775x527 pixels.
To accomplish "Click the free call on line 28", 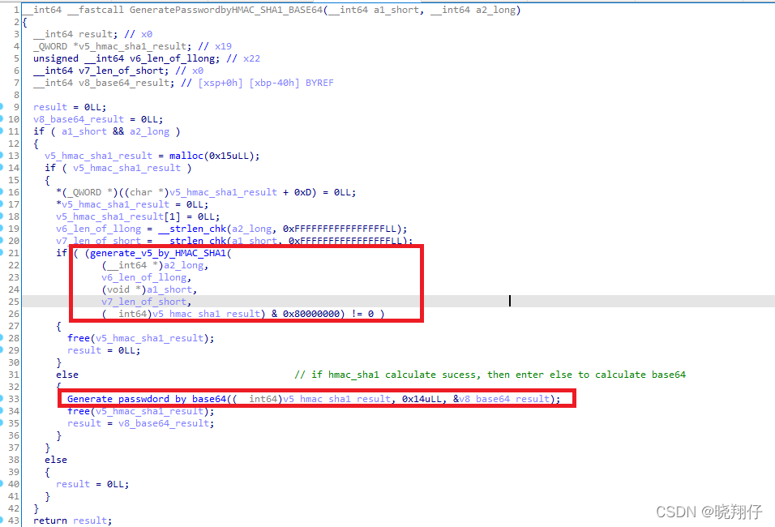I will [79, 338].
